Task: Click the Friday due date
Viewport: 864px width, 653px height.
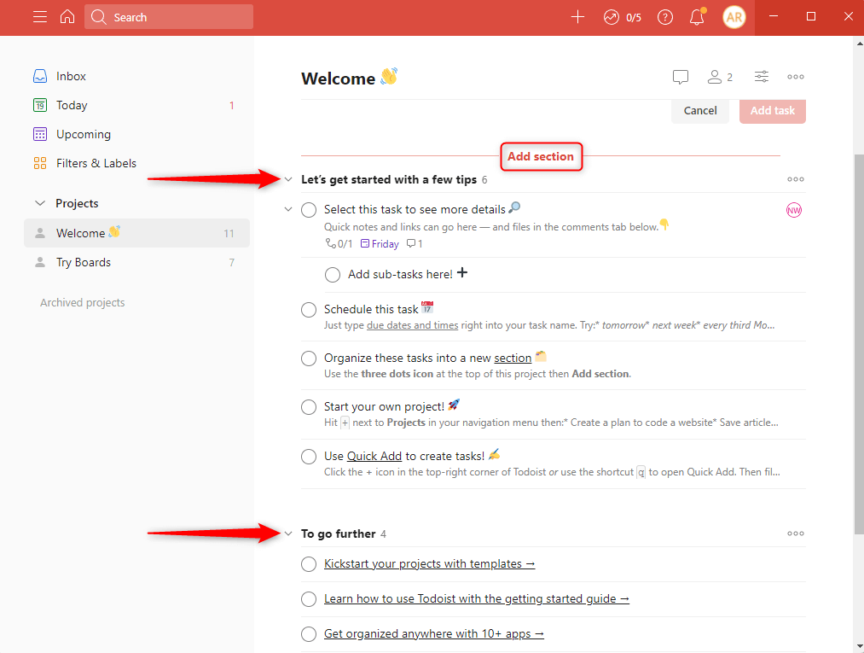Action: click(380, 244)
